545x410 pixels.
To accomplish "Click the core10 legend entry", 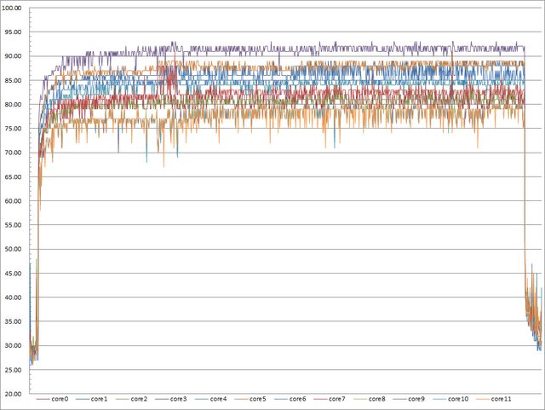I will [x=456, y=398].
